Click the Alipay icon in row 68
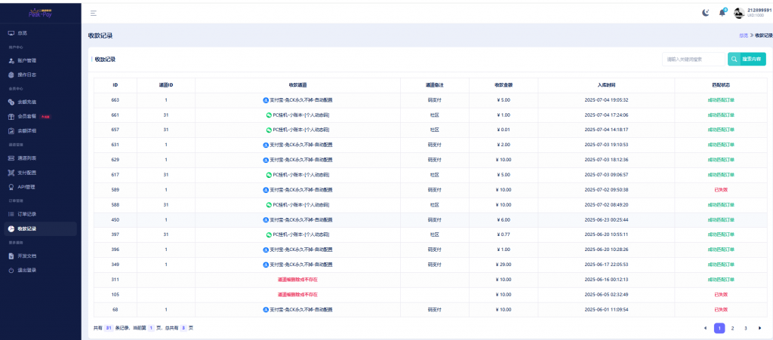 pyautogui.click(x=266, y=310)
